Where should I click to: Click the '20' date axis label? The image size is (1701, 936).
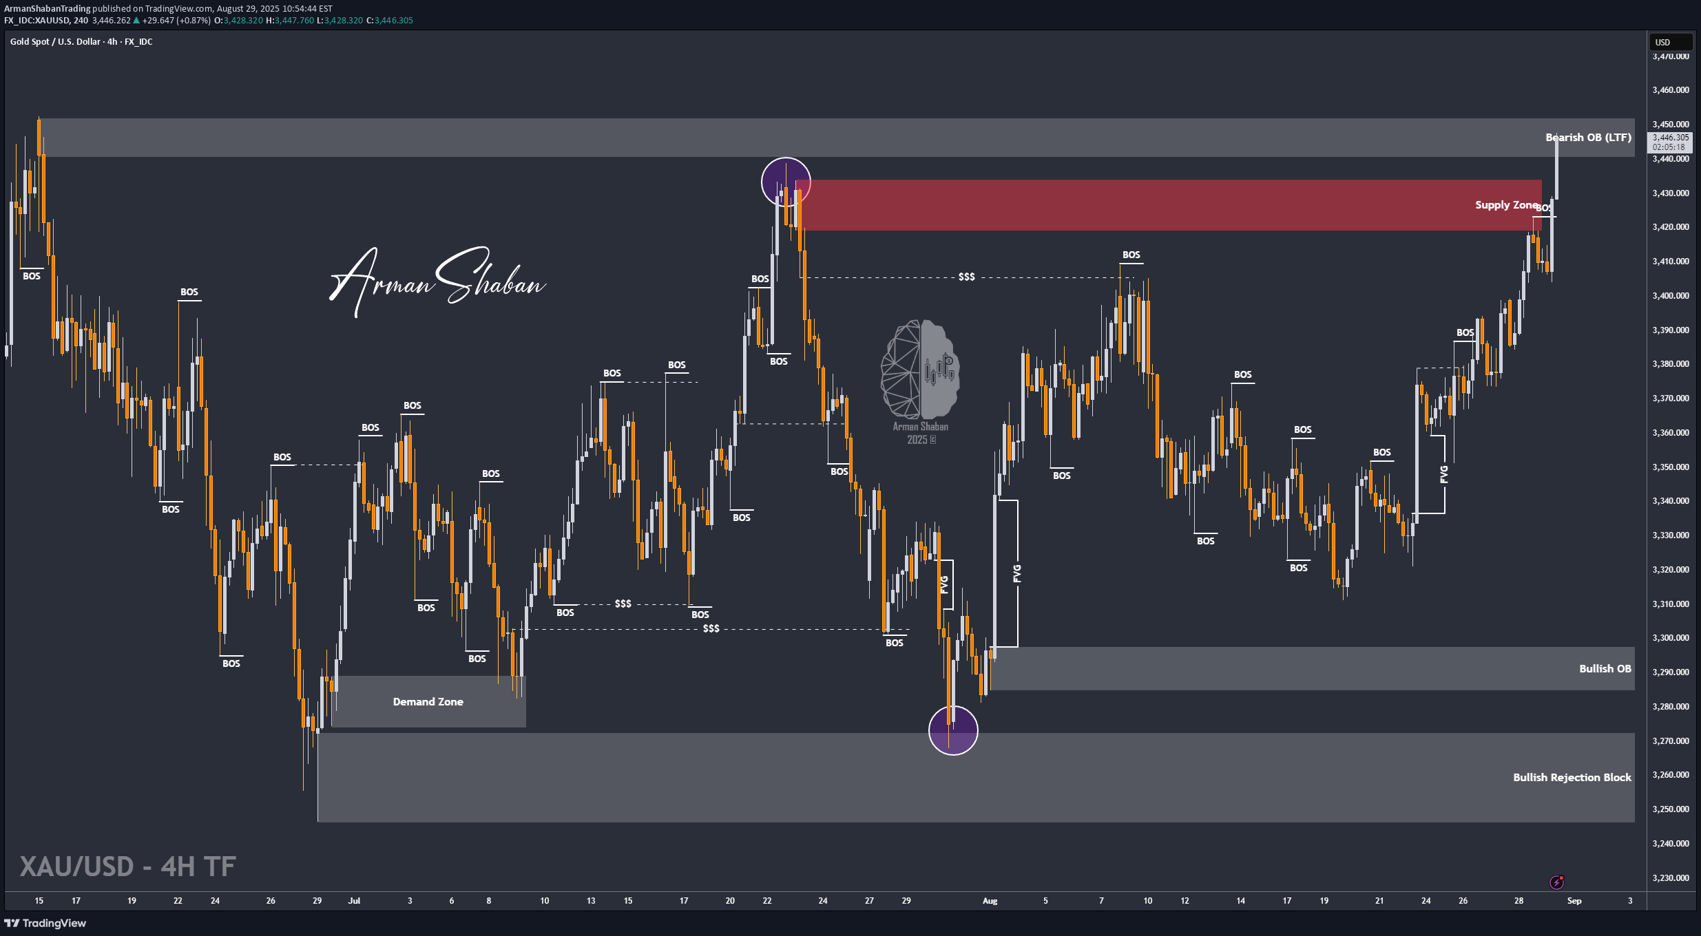pyautogui.click(x=730, y=900)
